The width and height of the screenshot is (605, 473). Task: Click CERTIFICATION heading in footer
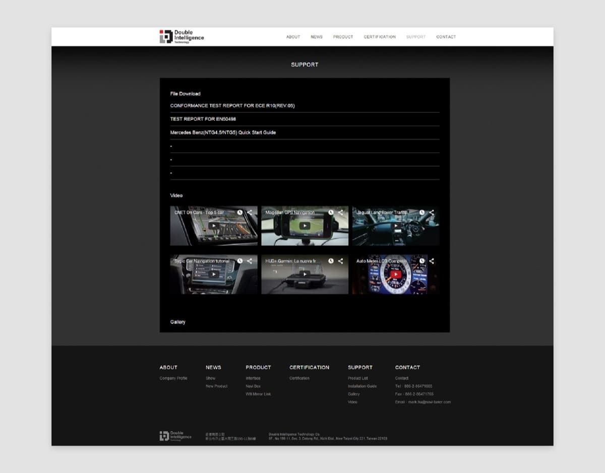coord(309,367)
